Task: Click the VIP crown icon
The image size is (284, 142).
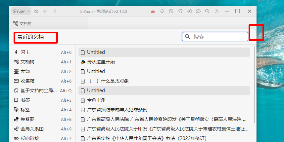Action: [153, 11]
